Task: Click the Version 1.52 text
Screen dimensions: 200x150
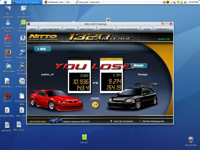Action: point(164,39)
